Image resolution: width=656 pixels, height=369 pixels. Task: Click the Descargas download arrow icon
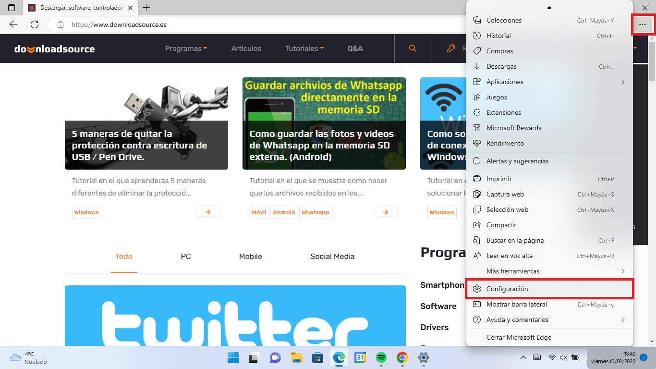[x=477, y=66]
